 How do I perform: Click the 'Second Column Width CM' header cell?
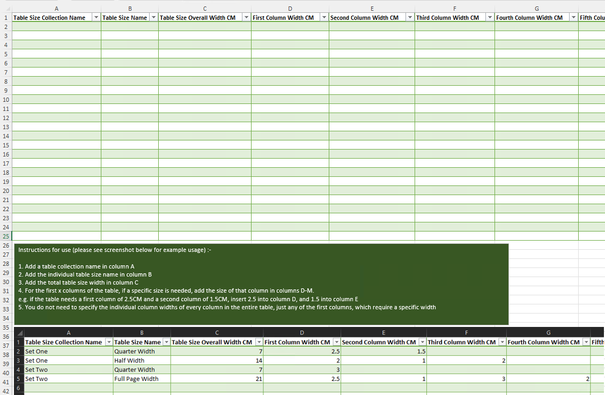372,17
